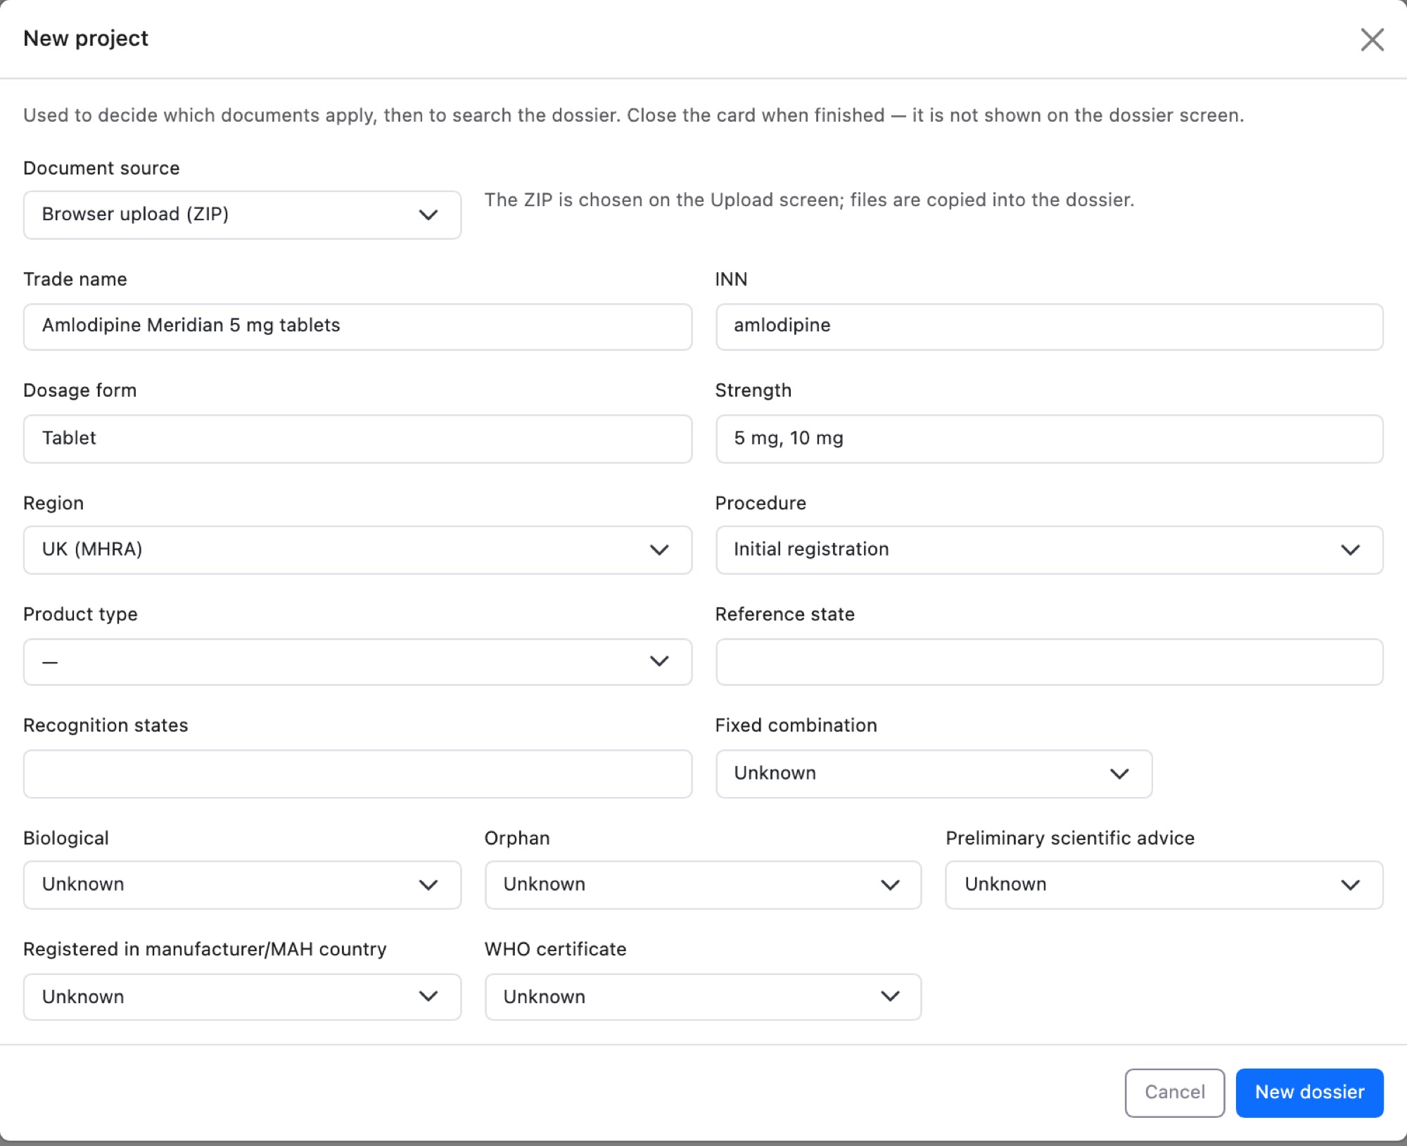The height and width of the screenshot is (1146, 1407).
Task: Expand the WHO certificate dropdown
Action: [703, 996]
